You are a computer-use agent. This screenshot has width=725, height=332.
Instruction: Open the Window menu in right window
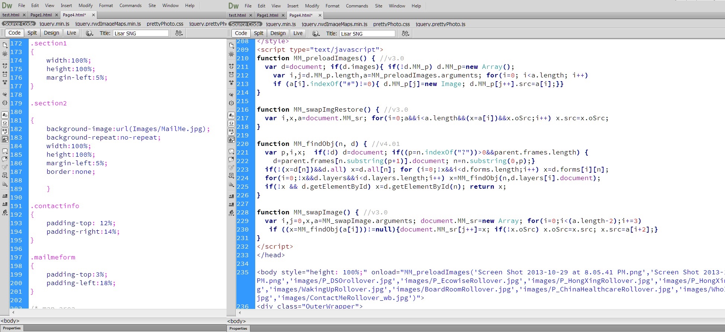(x=397, y=6)
